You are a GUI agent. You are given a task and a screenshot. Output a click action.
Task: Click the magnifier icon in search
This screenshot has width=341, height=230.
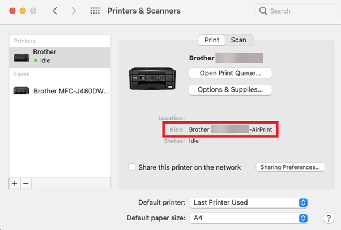tap(263, 11)
